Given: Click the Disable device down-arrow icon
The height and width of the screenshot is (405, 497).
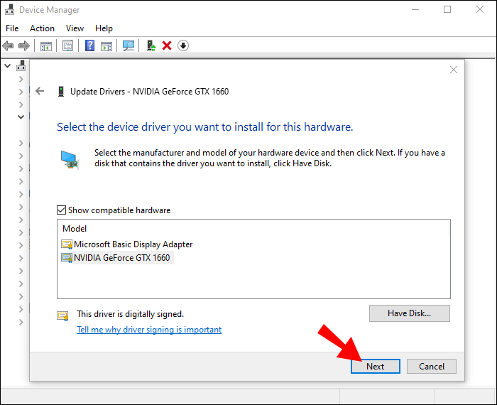Looking at the screenshot, I should click(183, 45).
